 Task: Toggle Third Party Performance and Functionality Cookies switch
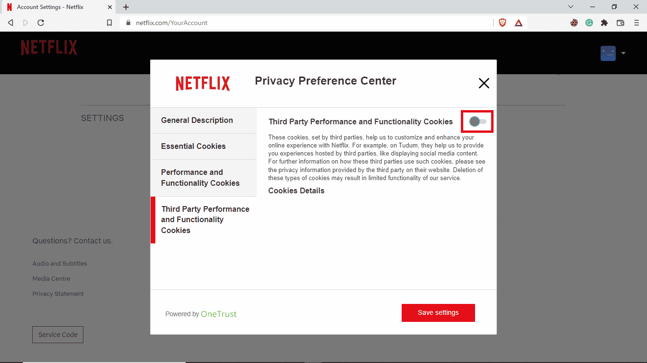[477, 122]
